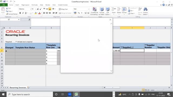Click the AutoSum sigma icon
Screen dimensions: 173x97
(129, 8)
